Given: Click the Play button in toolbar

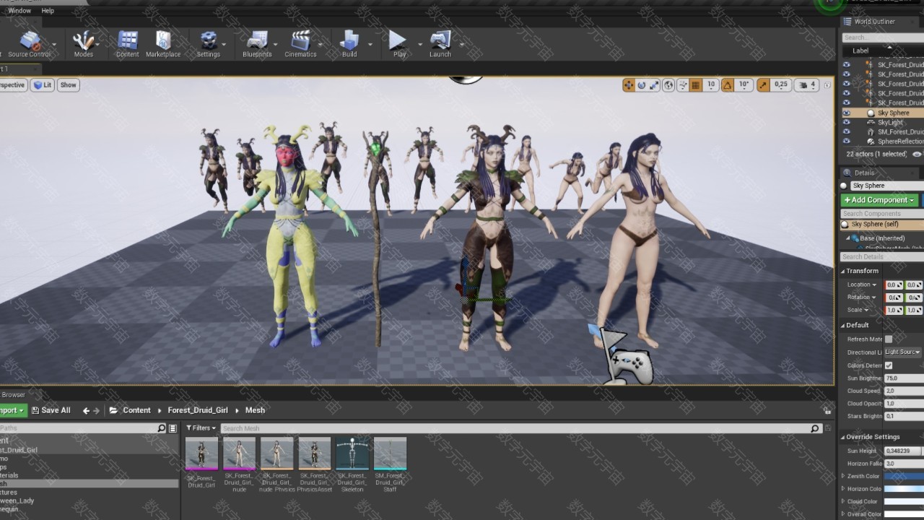Looking at the screenshot, I should [x=399, y=43].
